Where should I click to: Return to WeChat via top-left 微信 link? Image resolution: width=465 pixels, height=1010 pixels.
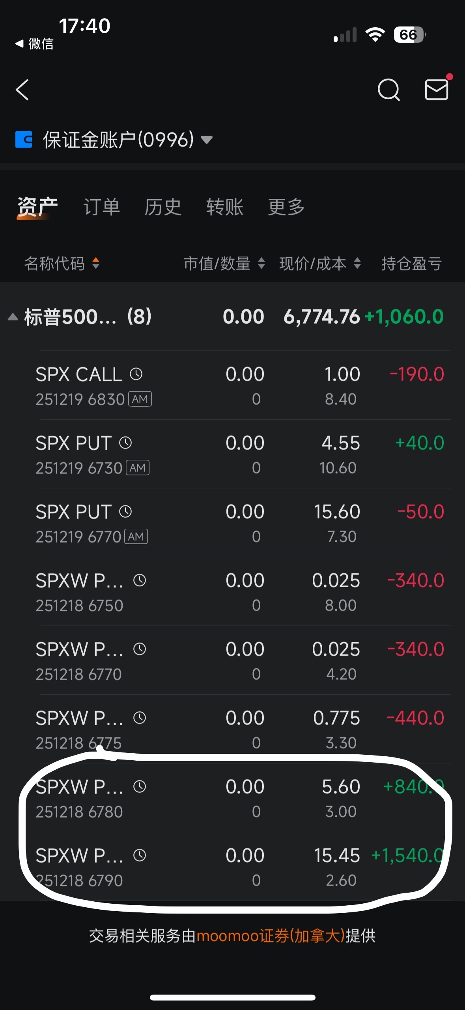point(34,43)
